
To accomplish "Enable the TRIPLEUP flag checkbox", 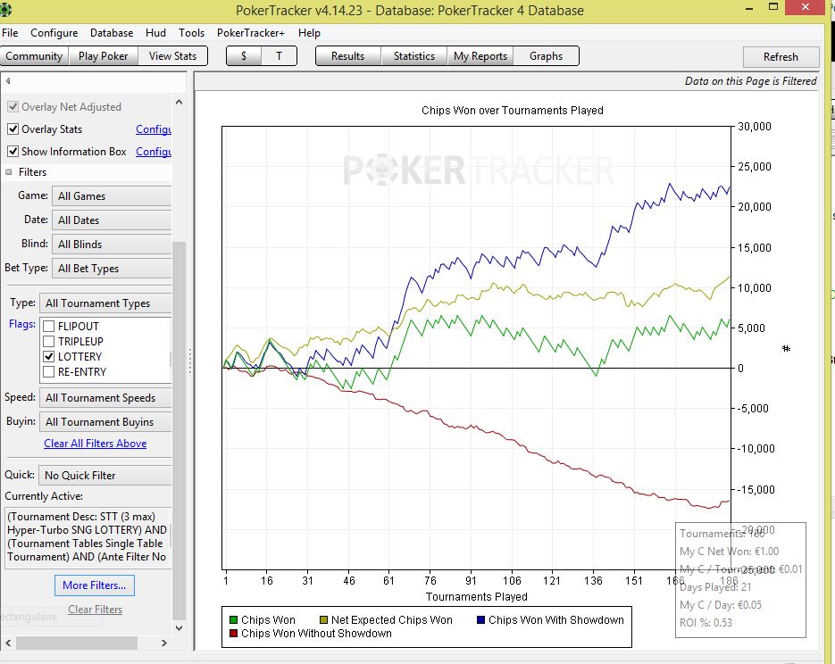I will [x=48, y=341].
